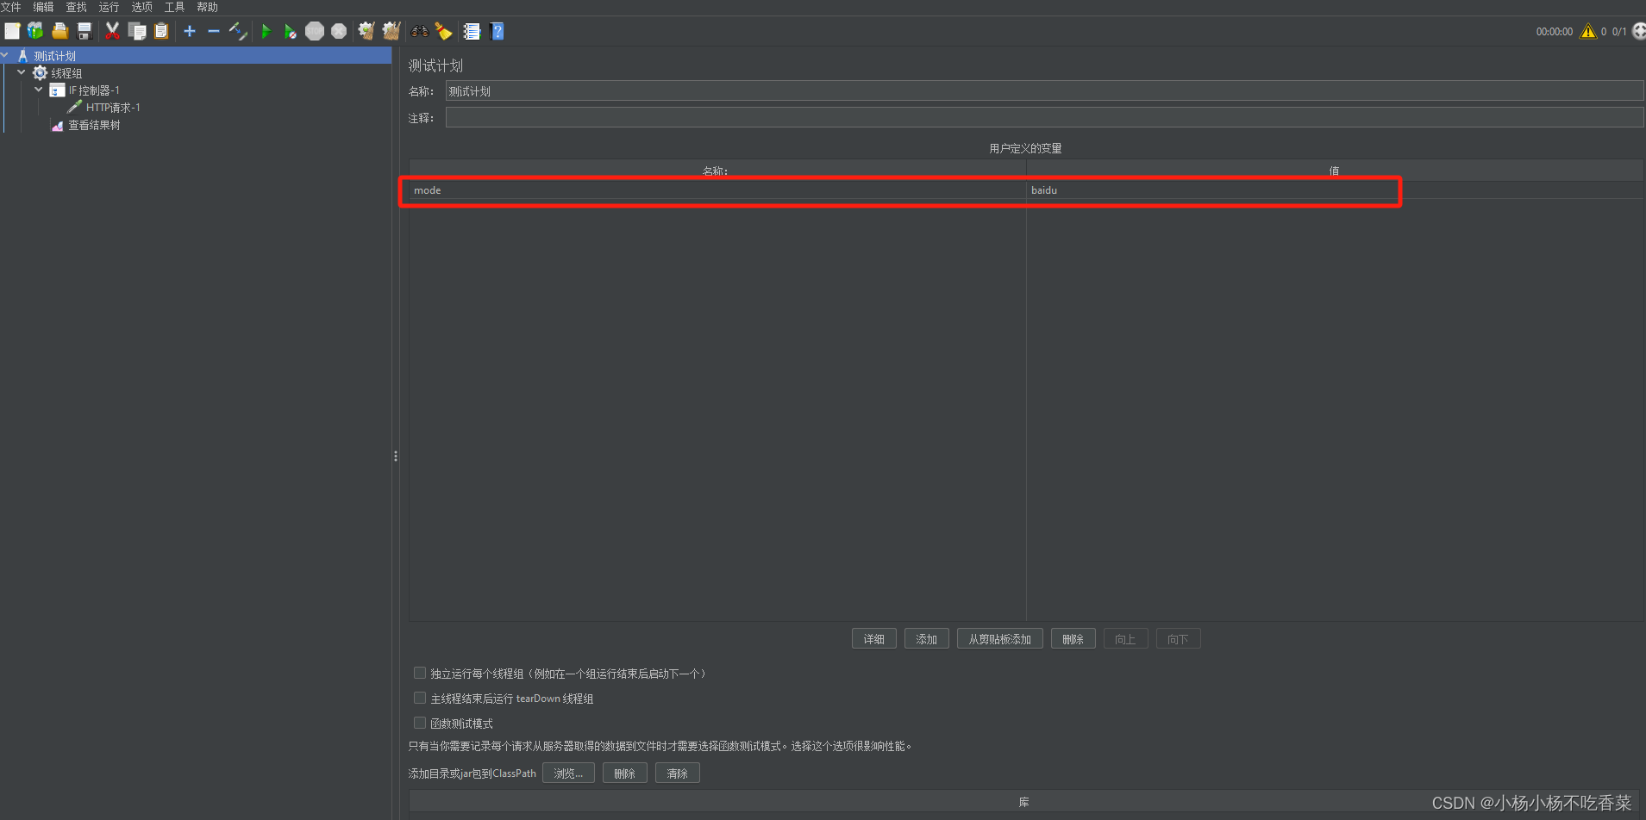The image size is (1646, 820).
Task: Open the Templates icon in toolbar
Action: pos(35,31)
